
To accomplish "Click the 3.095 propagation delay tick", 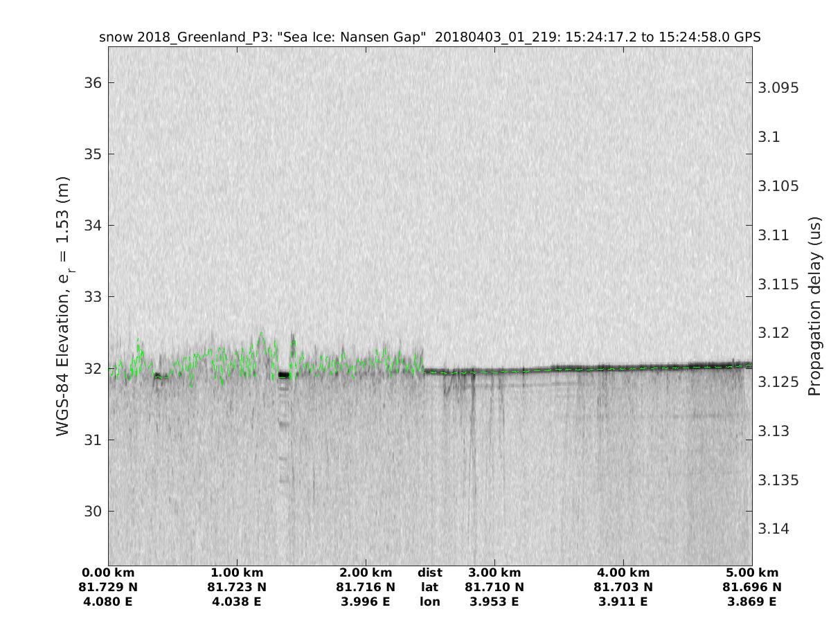I will (778, 88).
